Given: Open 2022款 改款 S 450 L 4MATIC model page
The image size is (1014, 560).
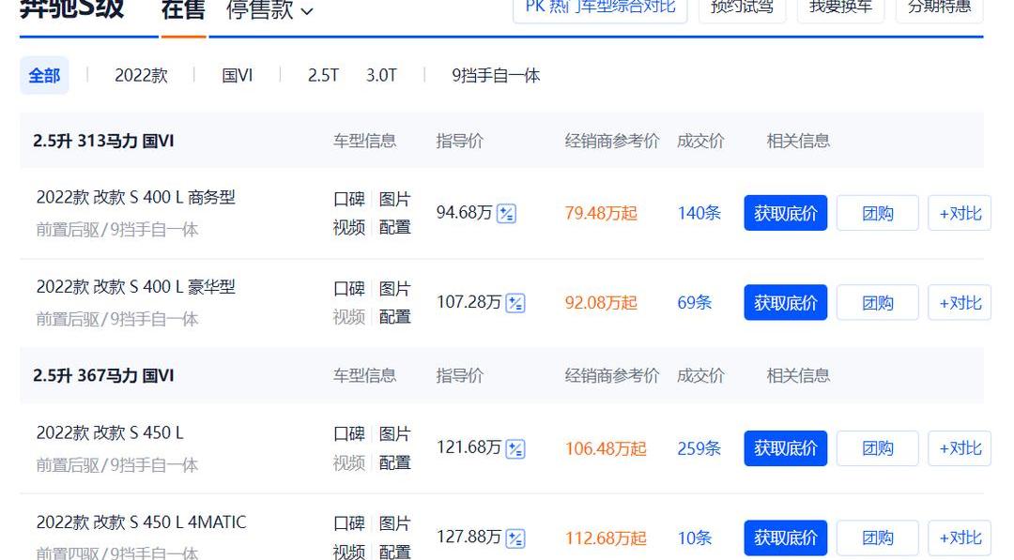Looking at the screenshot, I should (141, 522).
